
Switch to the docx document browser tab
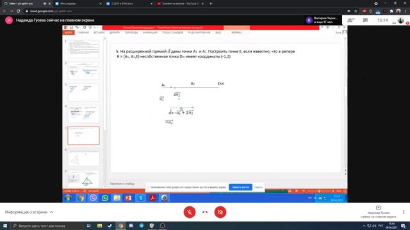tap(129, 4)
